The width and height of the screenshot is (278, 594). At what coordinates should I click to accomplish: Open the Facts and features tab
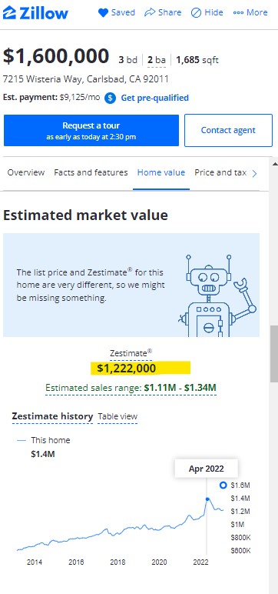pos(91,173)
